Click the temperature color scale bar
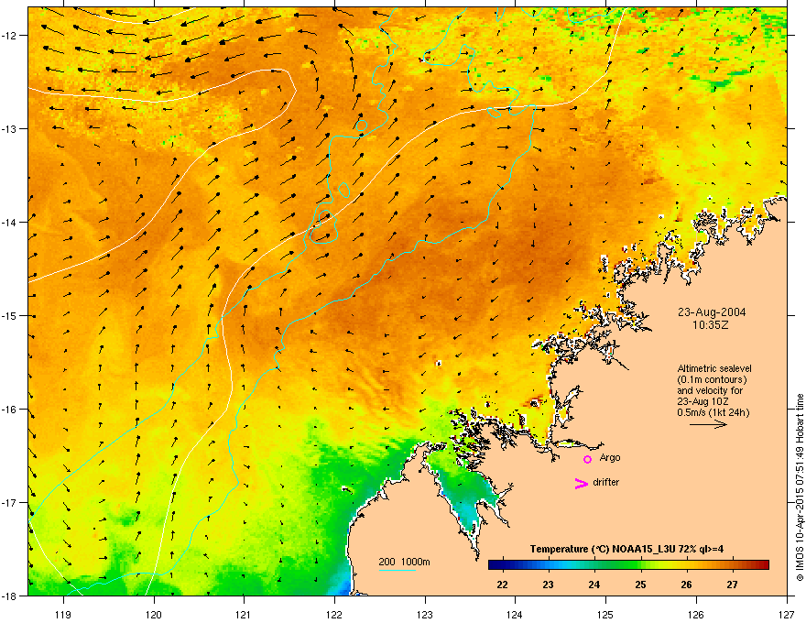This screenshot has height=623, width=806. [628, 564]
